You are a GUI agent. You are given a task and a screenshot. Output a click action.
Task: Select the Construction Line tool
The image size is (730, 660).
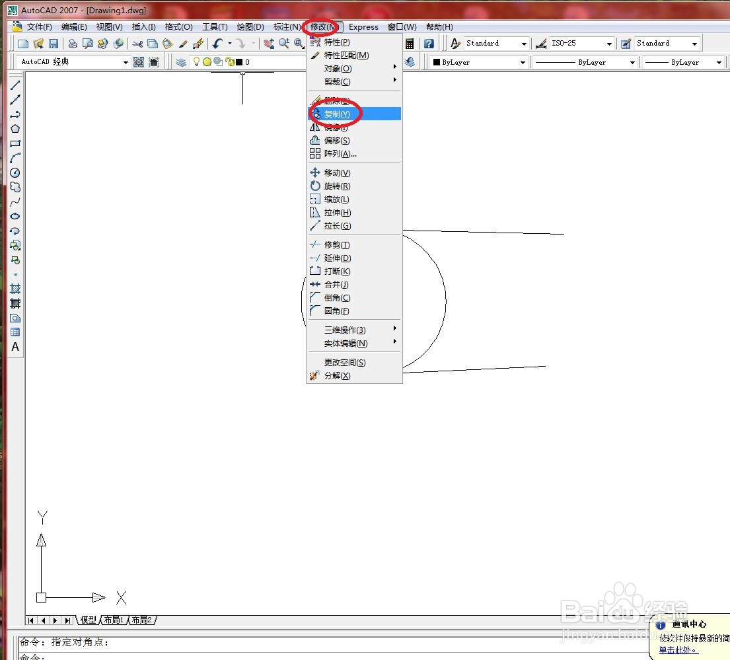pos(15,99)
